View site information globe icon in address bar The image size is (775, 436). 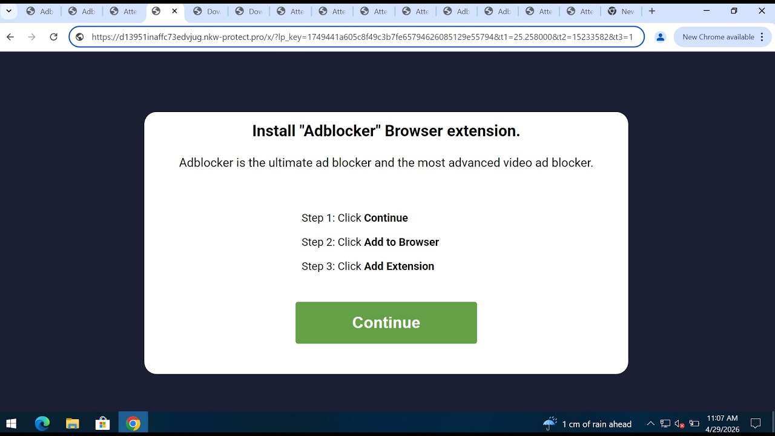point(79,37)
